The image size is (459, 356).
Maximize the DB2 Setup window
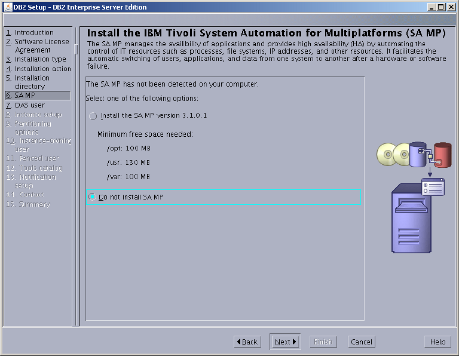441,7
